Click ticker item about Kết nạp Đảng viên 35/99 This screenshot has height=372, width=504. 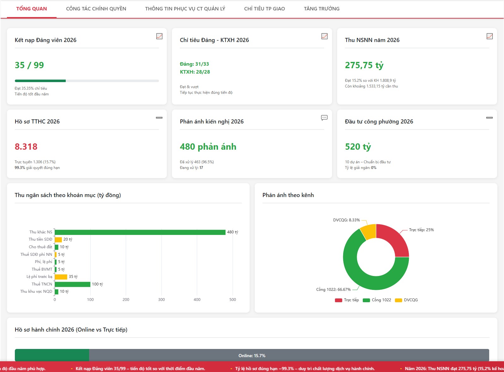140,369
